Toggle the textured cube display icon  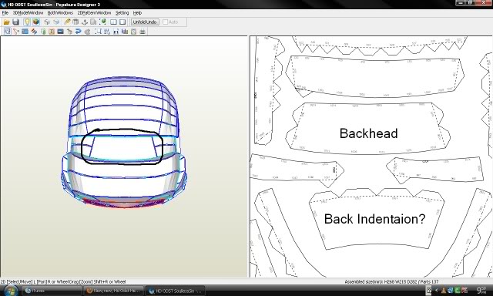click(x=36, y=22)
